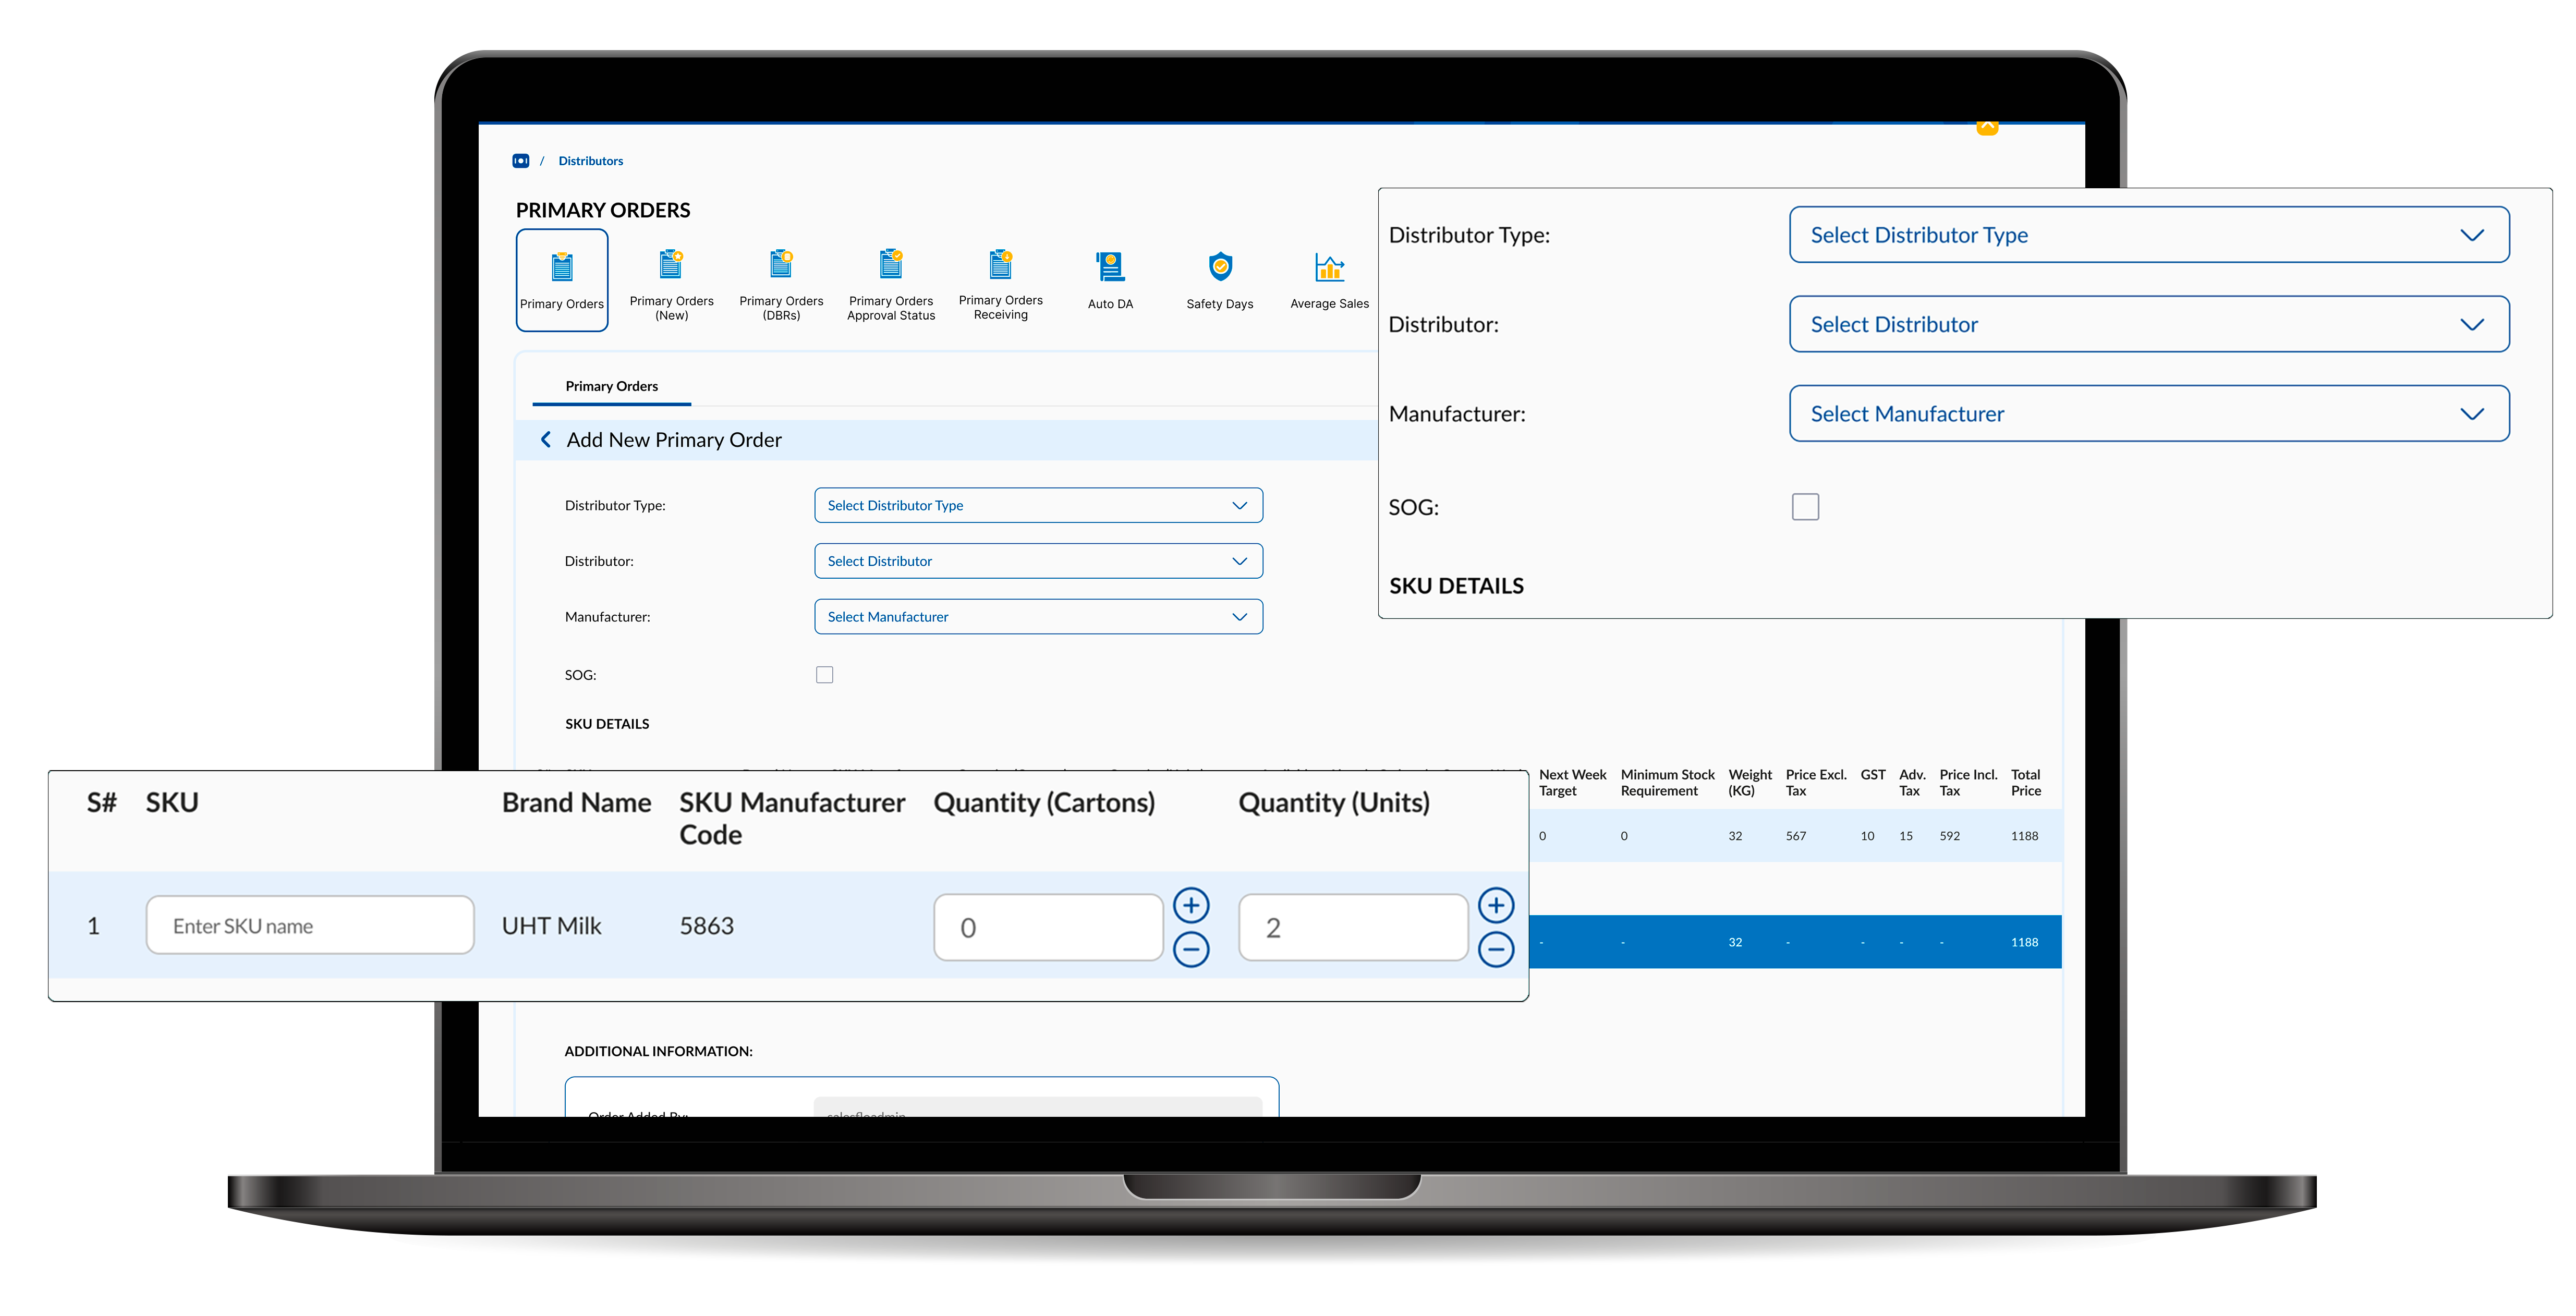Expand the large Select Distributor Type dropdown
Viewport: 2576px width, 1316px height.
pos(2148,235)
